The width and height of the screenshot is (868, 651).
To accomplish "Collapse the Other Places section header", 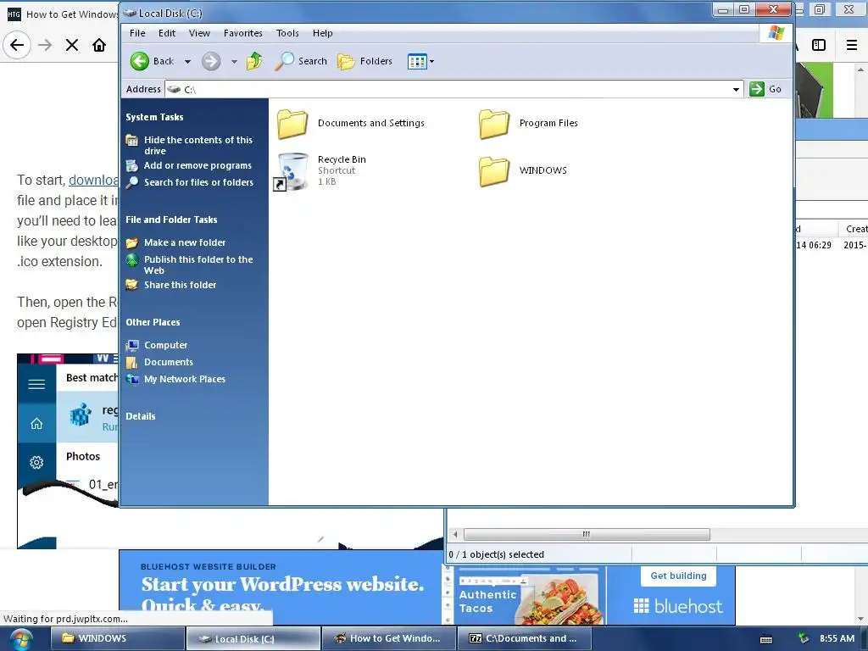I will (153, 322).
